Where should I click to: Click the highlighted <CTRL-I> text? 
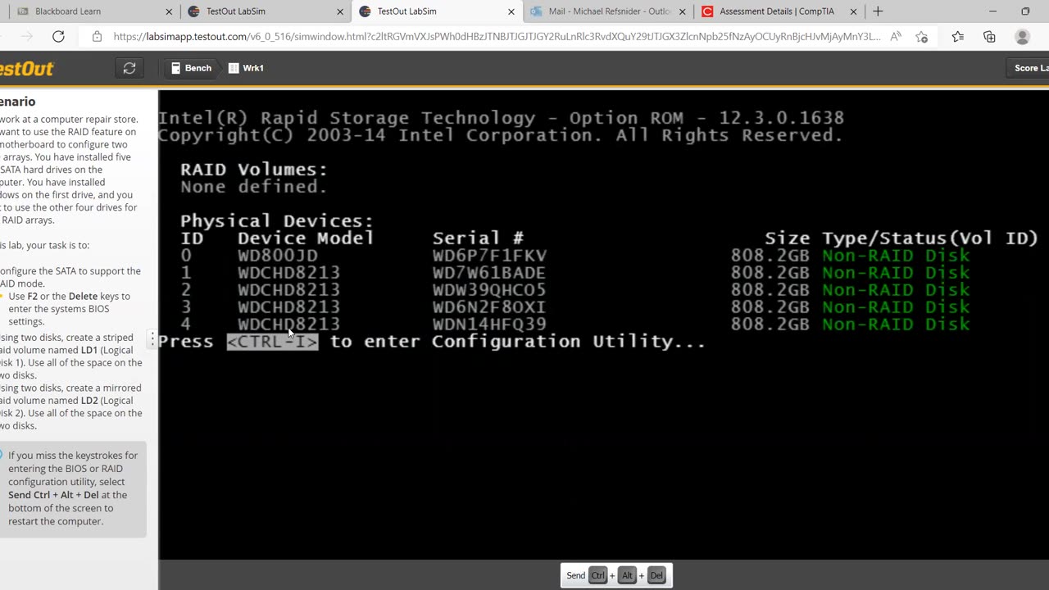[x=272, y=341]
